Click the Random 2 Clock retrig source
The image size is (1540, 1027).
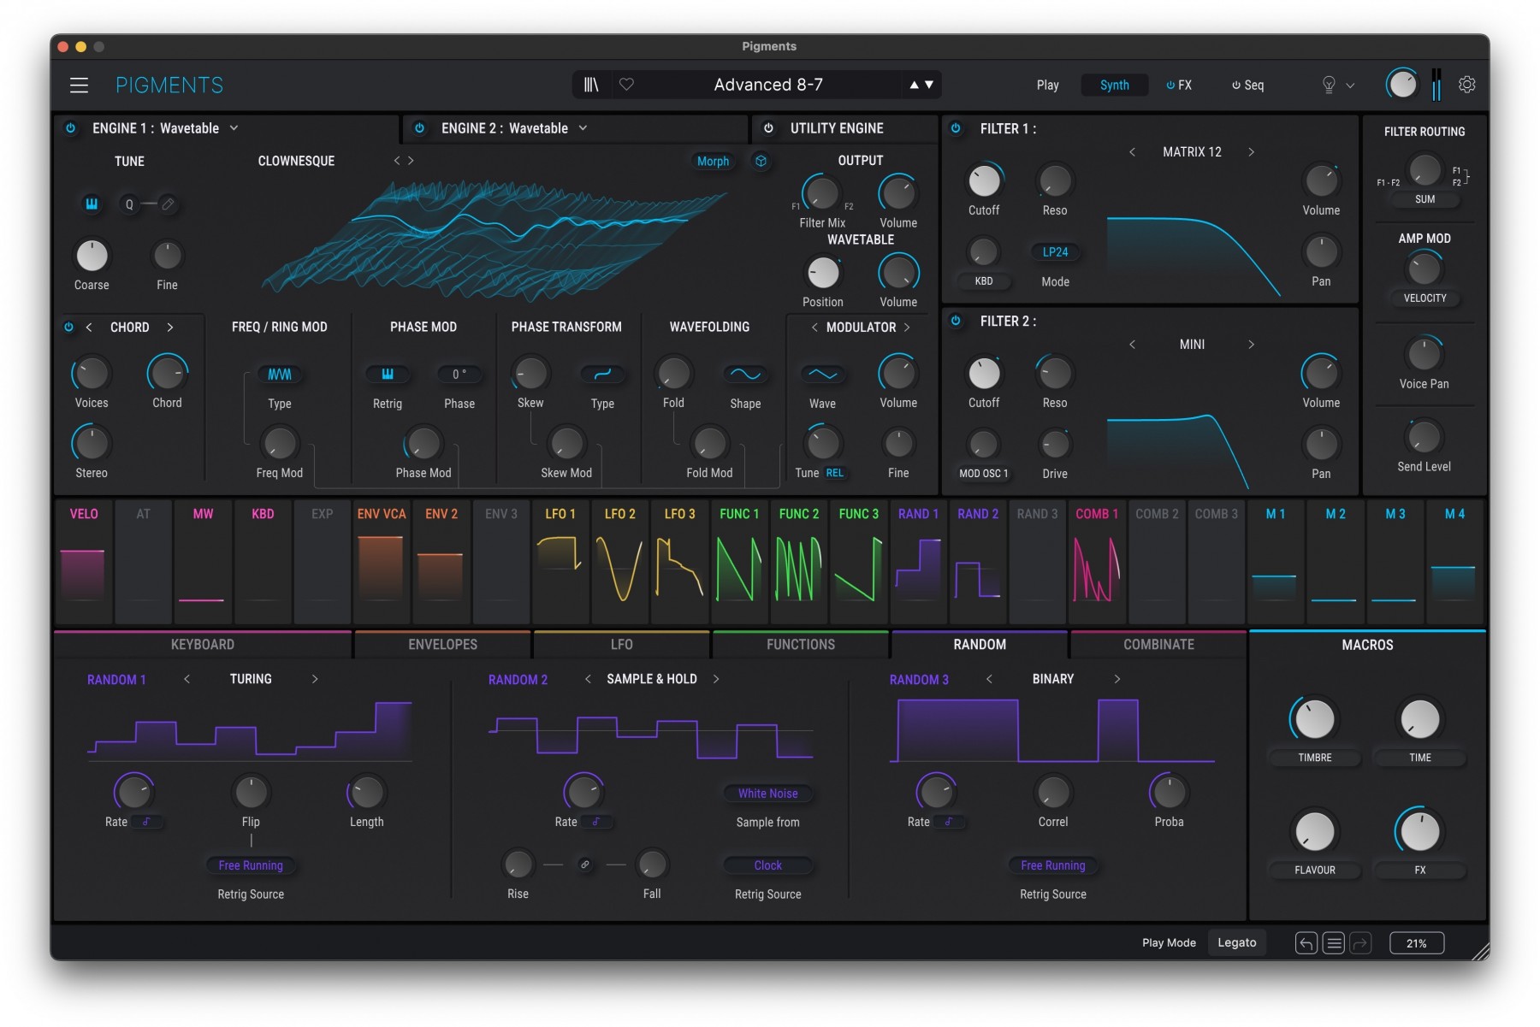pyautogui.click(x=768, y=865)
